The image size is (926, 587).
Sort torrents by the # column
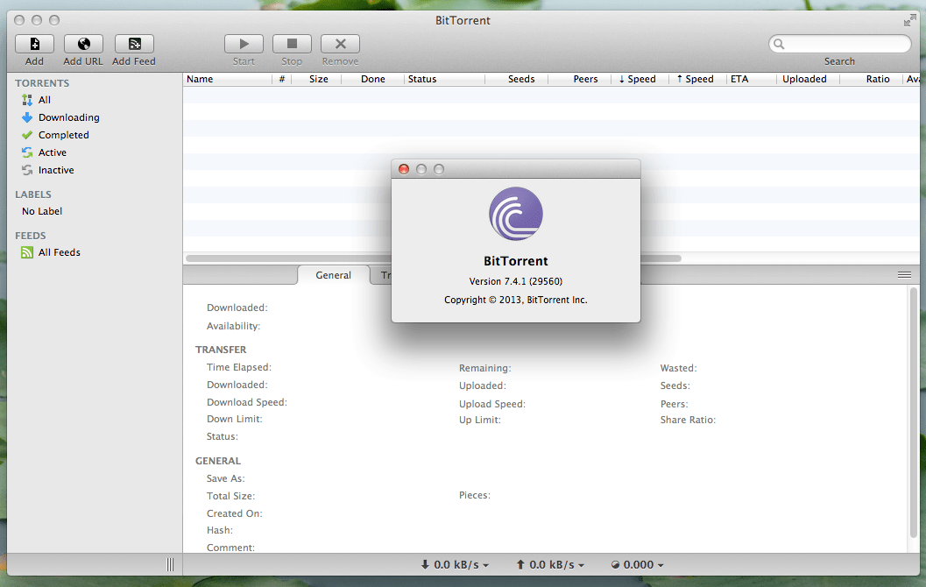282,79
